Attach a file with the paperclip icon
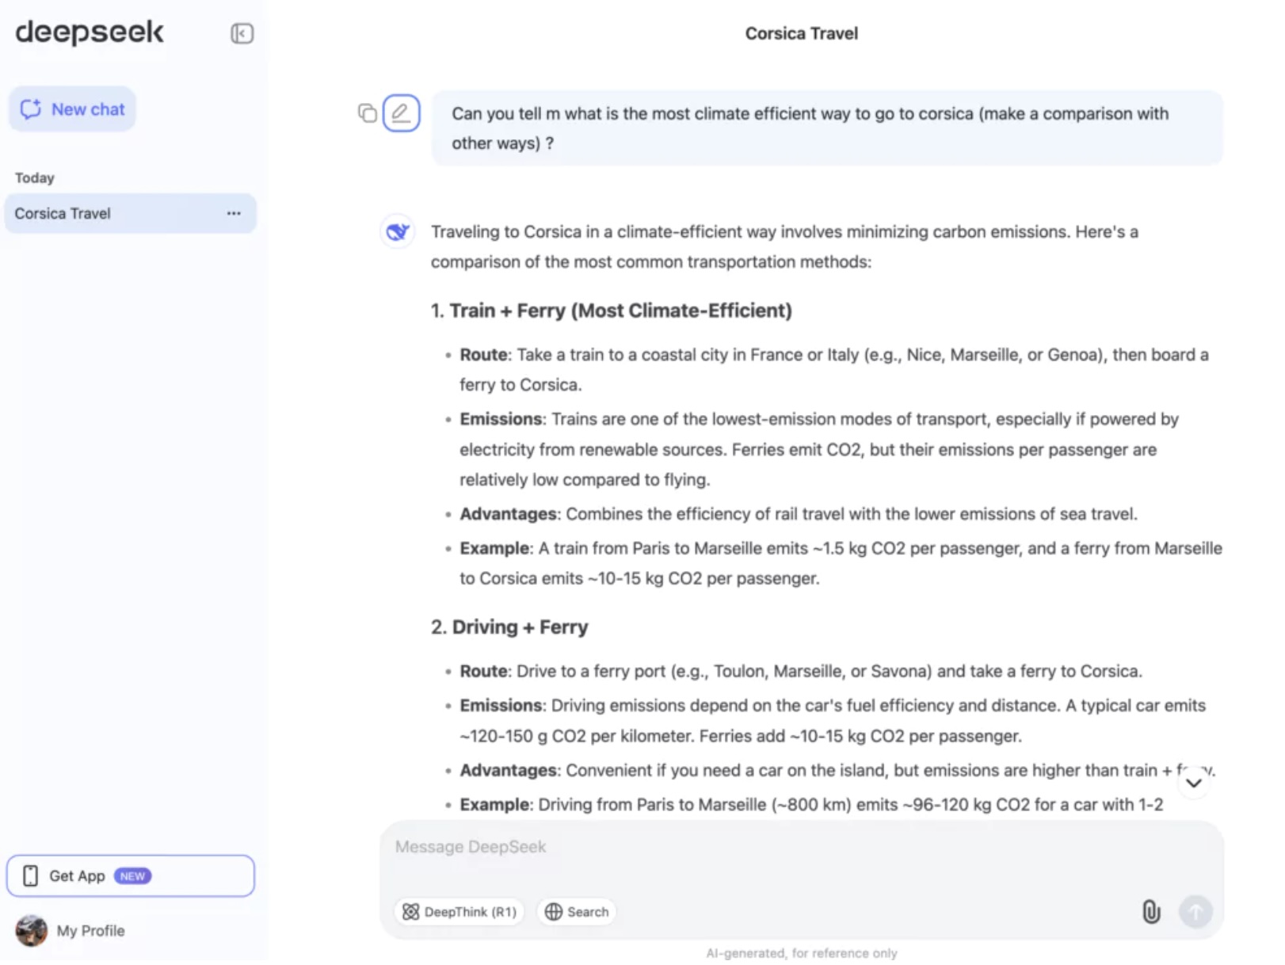The width and height of the screenshot is (1285, 965). [x=1153, y=912]
